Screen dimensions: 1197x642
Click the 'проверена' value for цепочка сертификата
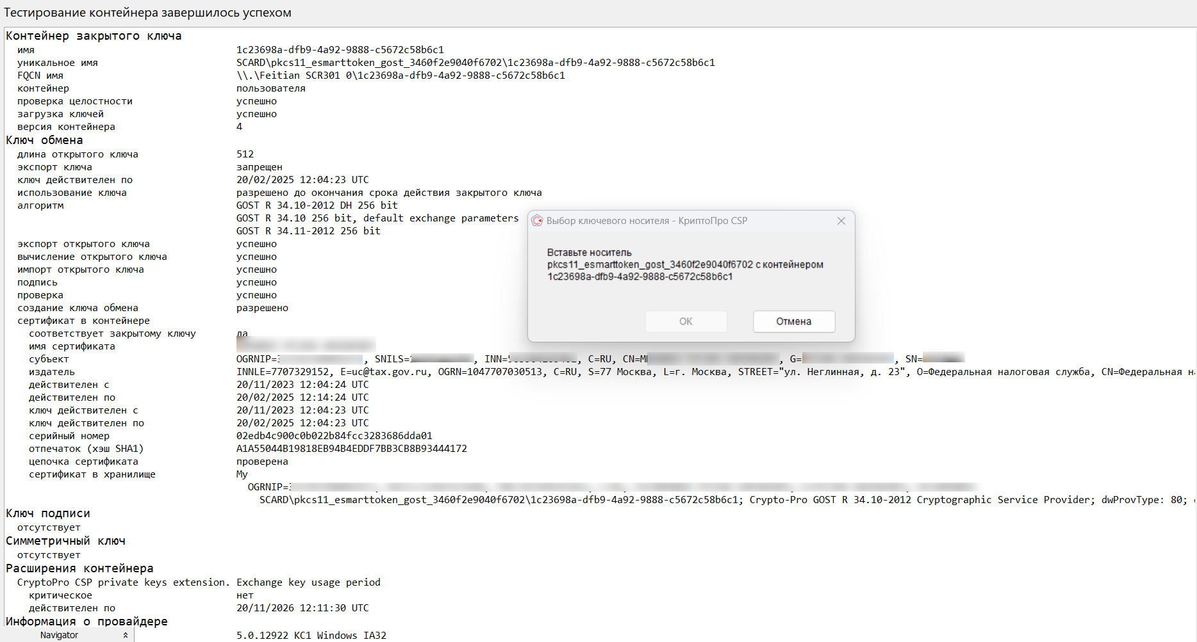point(262,461)
